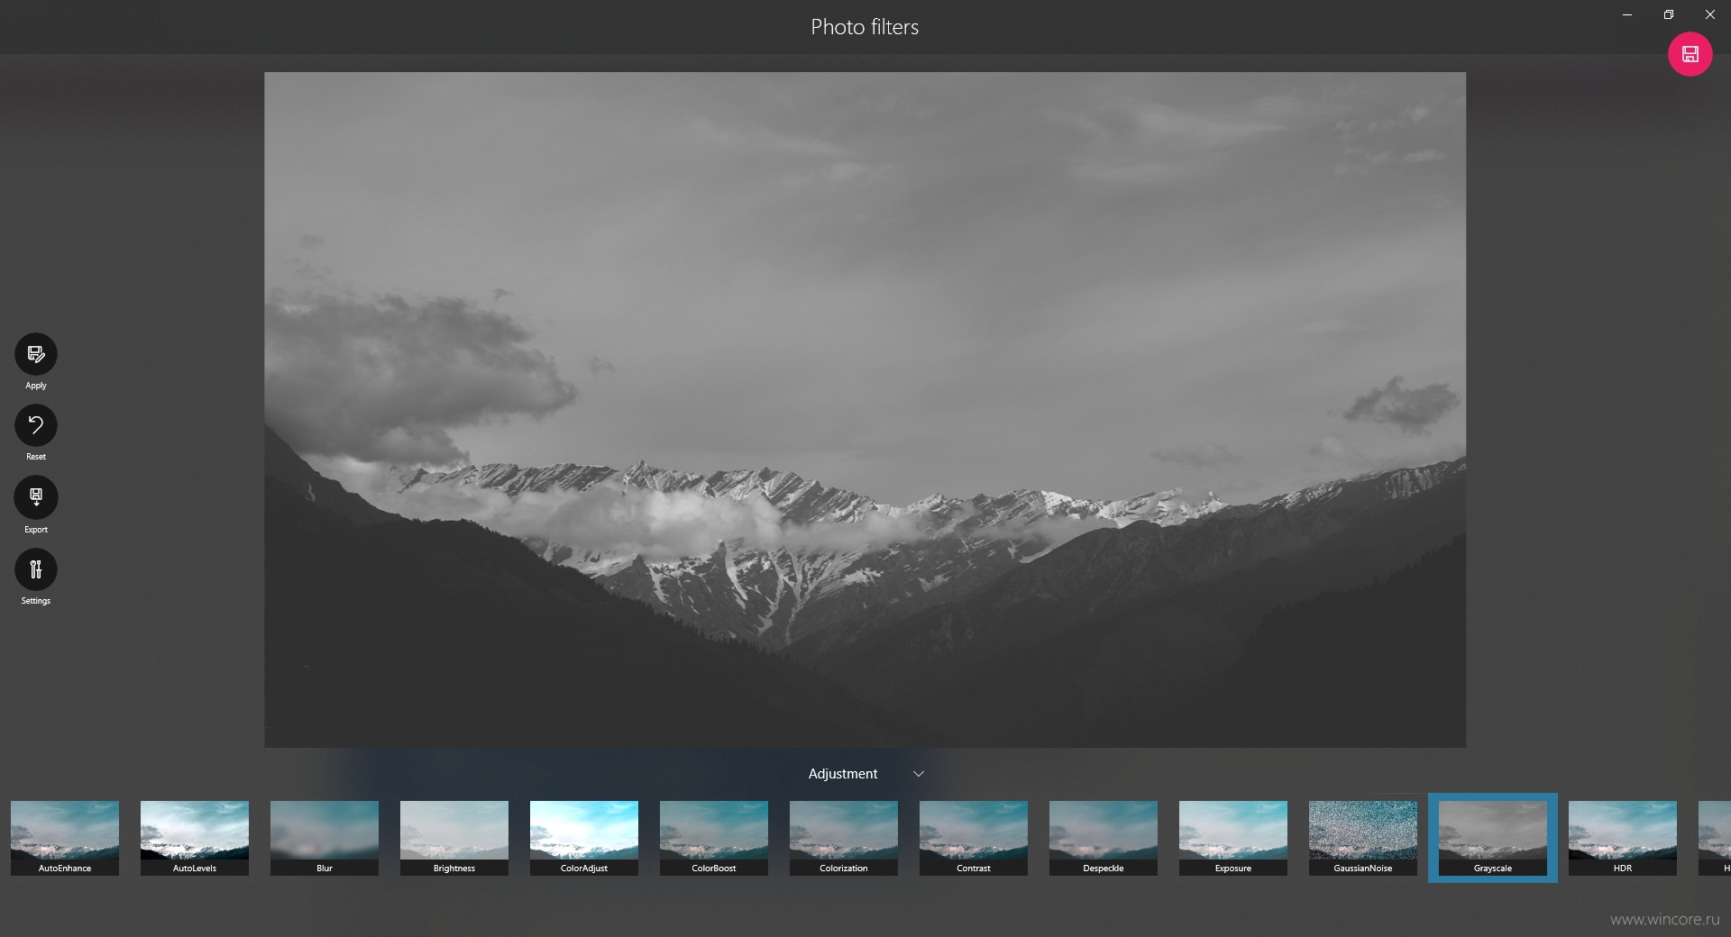Select the Contrast filter thumbnail
The height and width of the screenshot is (937, 1731).
click(974, 838)
